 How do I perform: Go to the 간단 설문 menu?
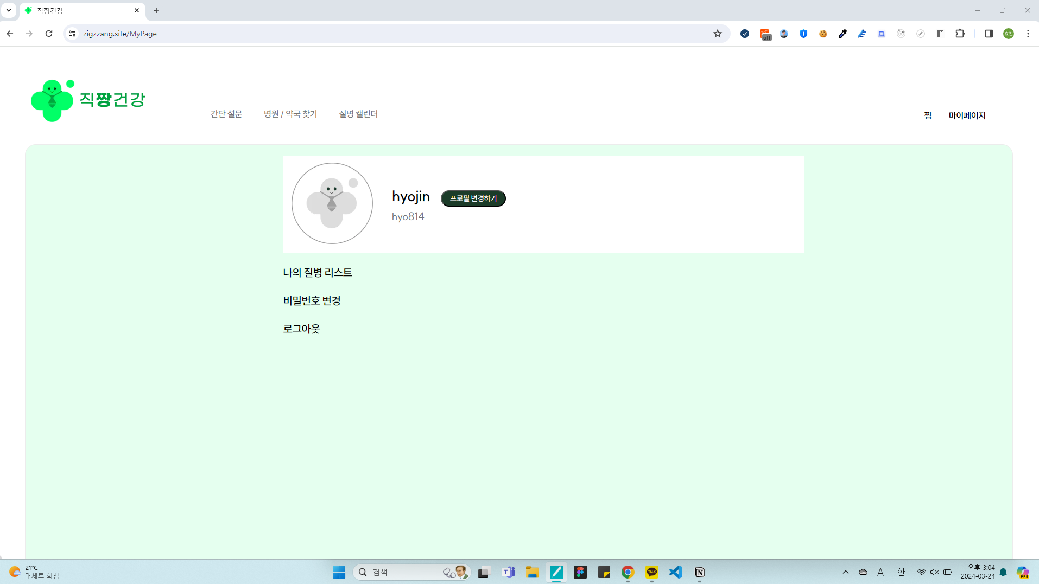click(x=226, y=114)
